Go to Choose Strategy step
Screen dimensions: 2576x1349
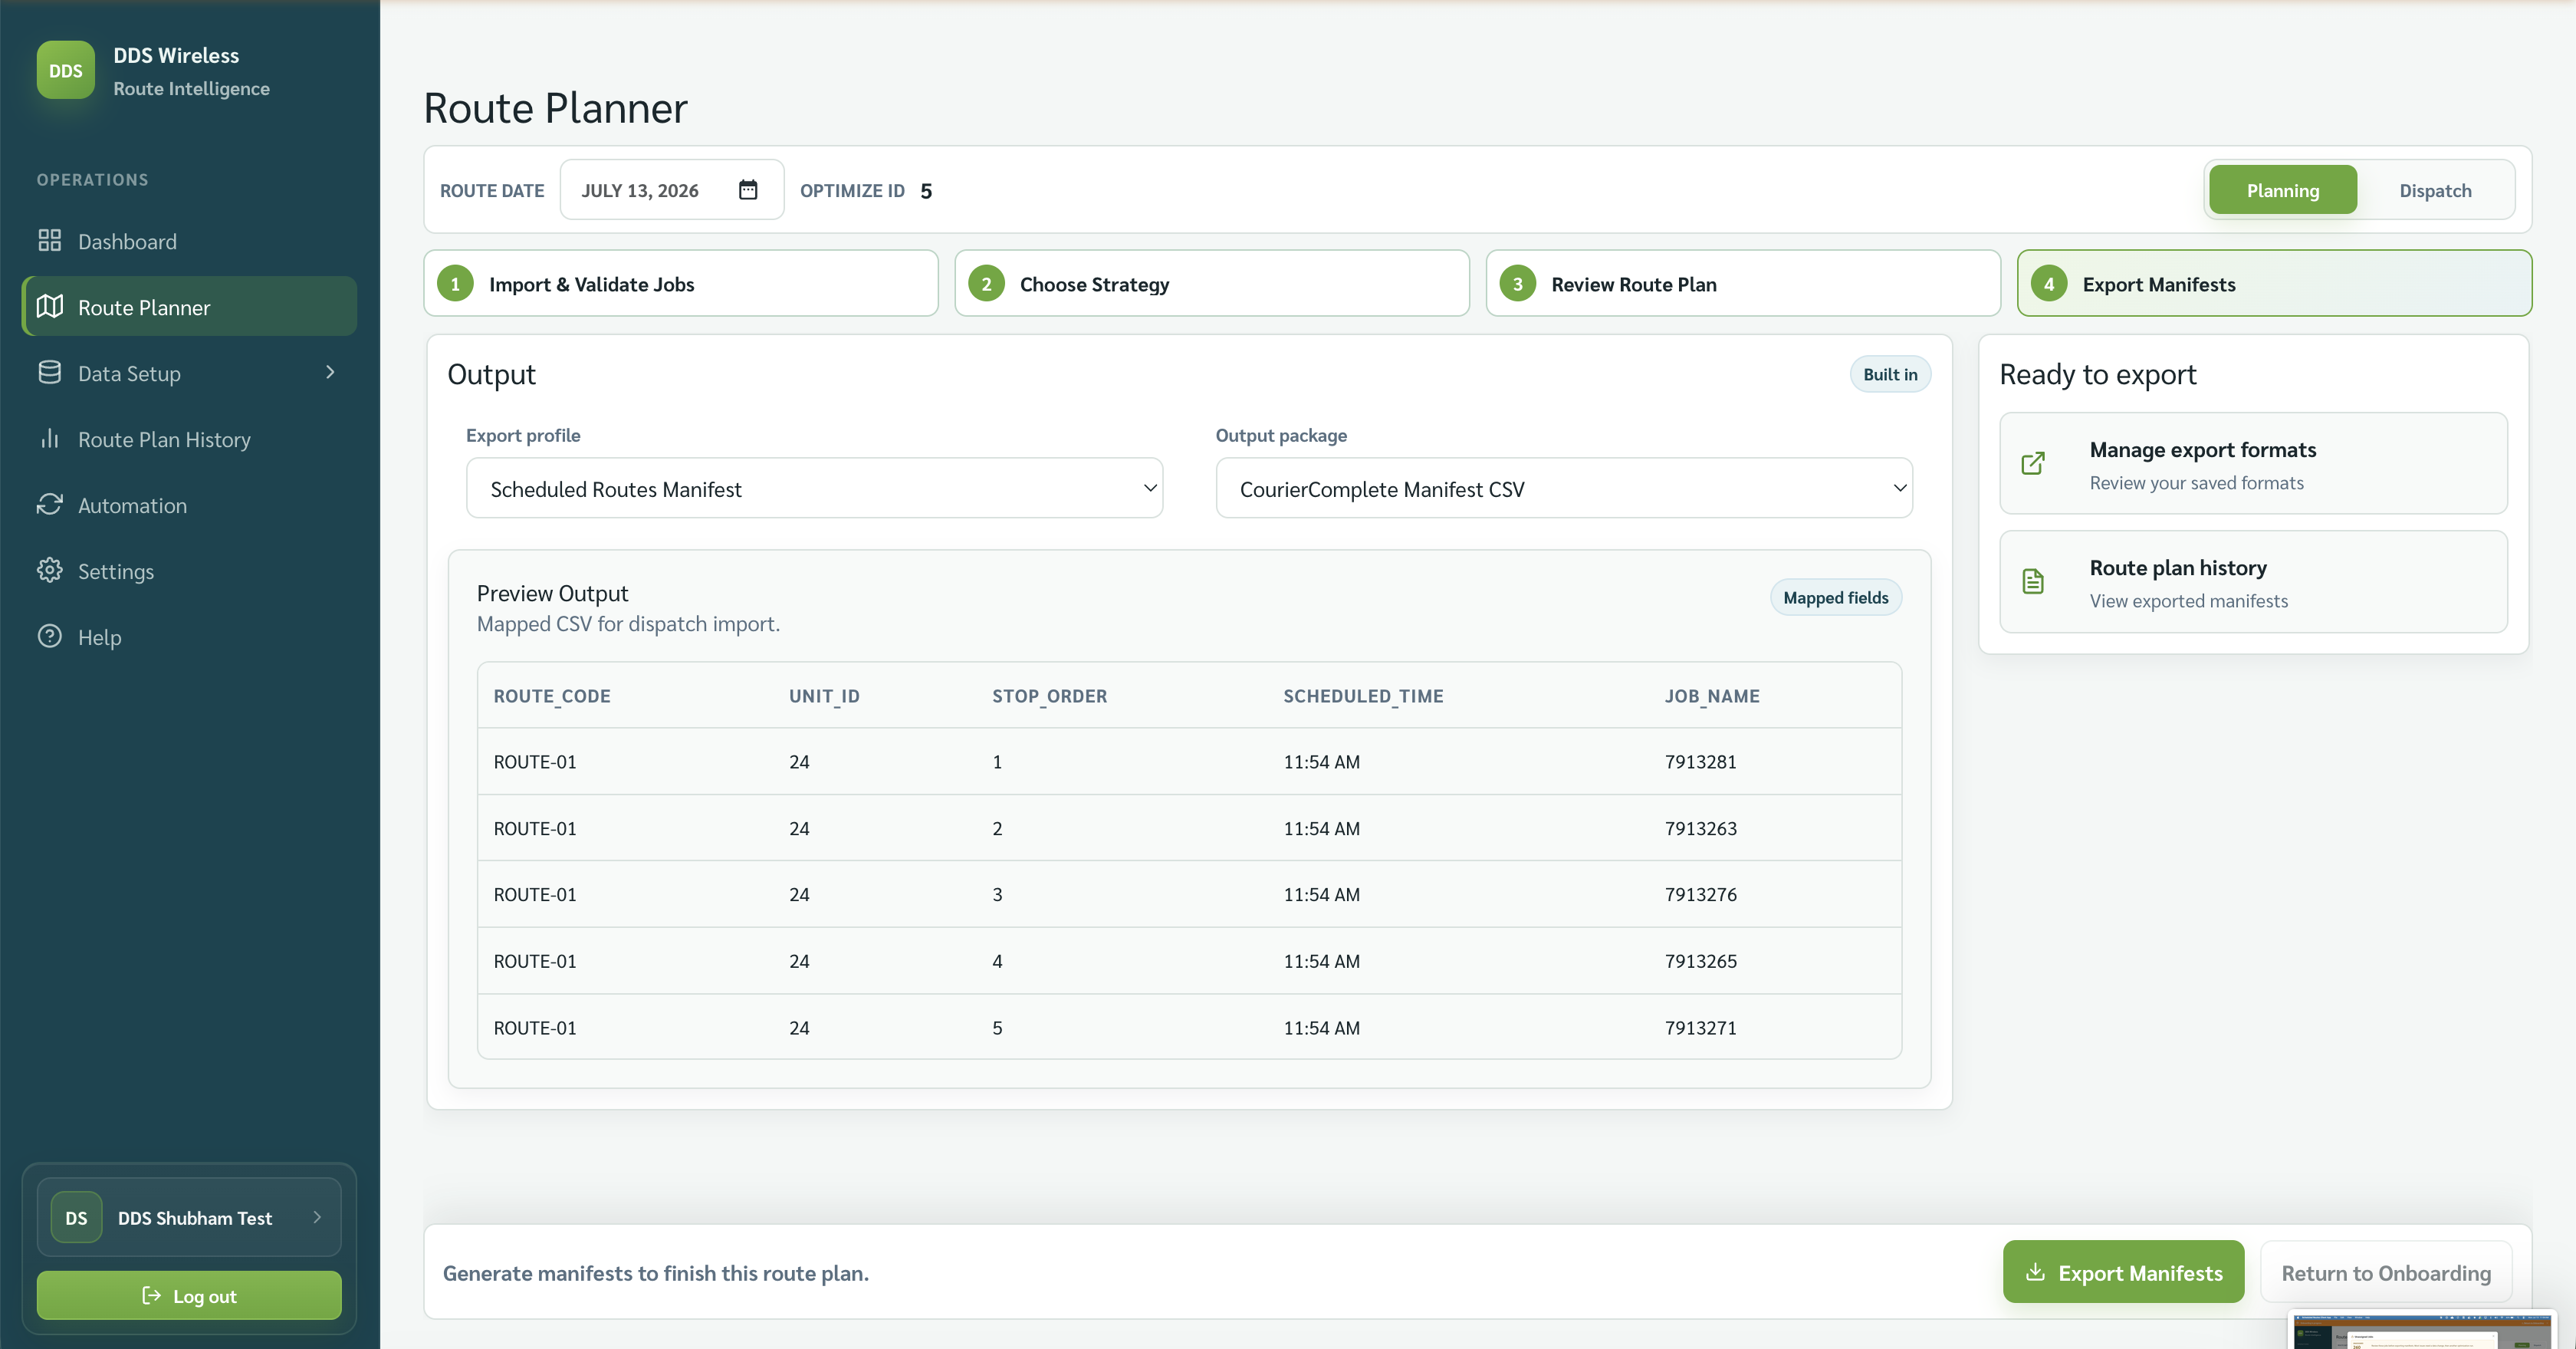[x=1211, y=284]
